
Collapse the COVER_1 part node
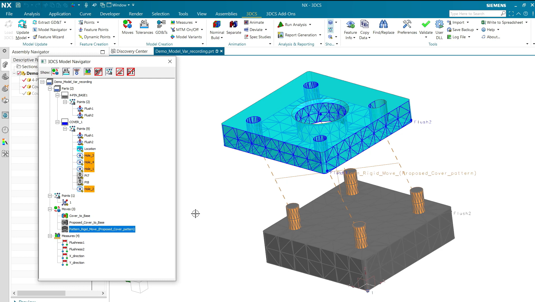coord(58,122)
